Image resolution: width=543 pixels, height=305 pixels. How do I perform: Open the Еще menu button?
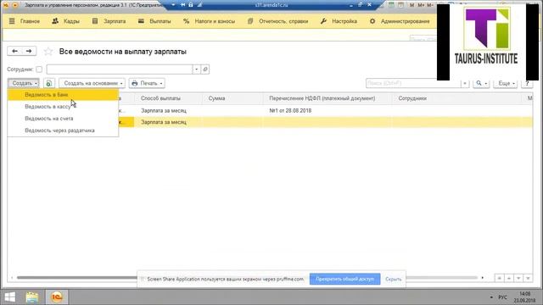[506, 83]
